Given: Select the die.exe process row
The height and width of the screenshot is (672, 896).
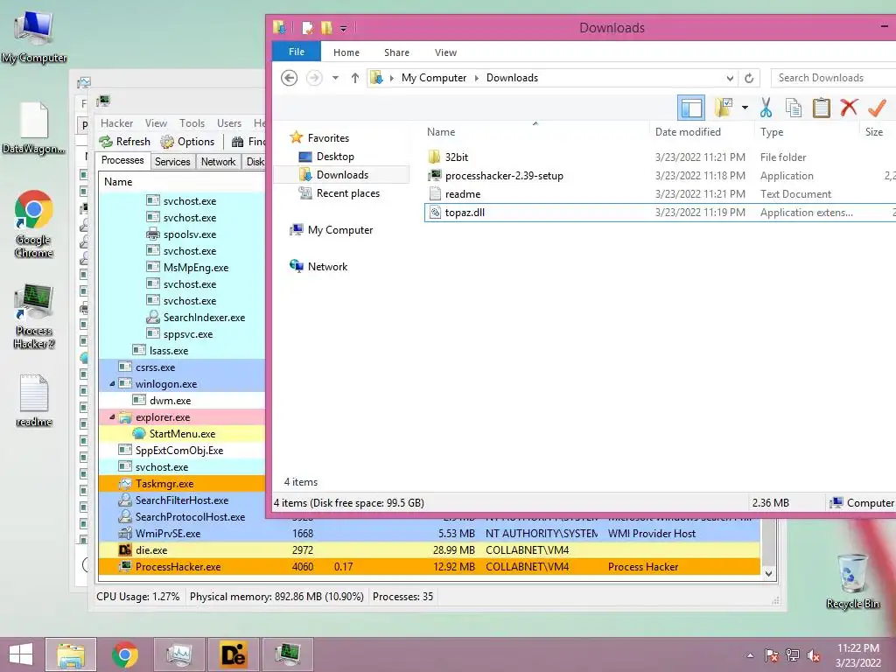Looking at the screenshot, I should pos(429,550).
